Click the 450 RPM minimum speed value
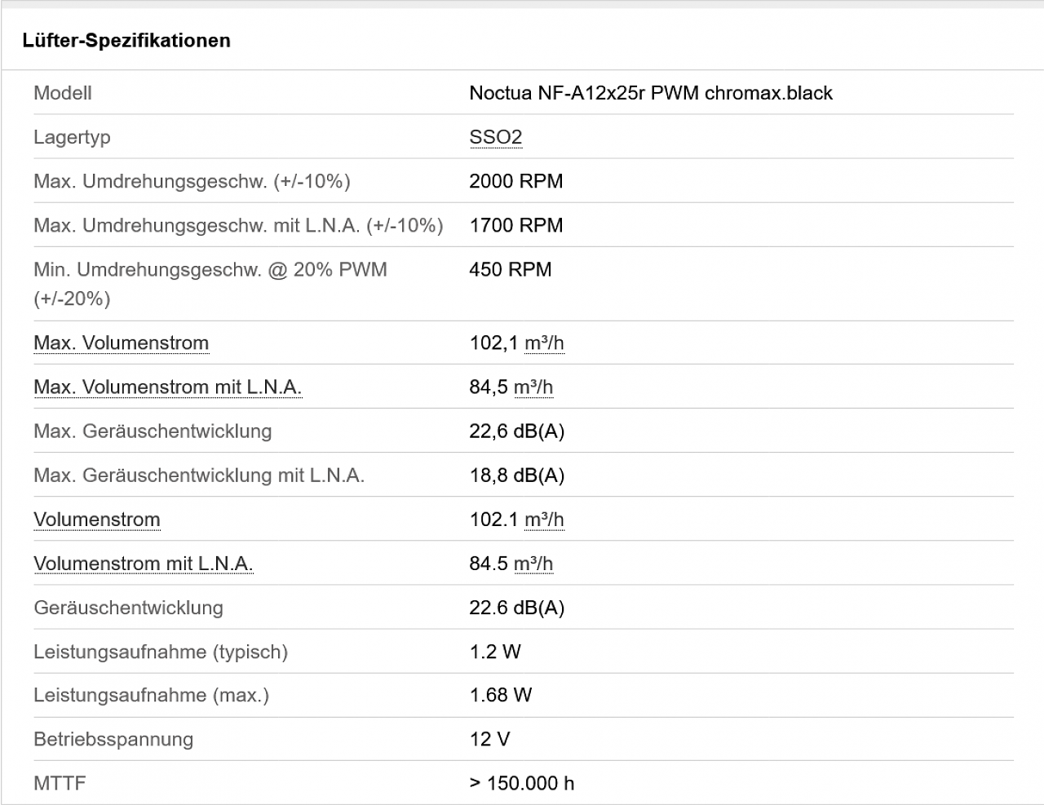Viewport: 1044px width, 805px height. [x=510, y=269]
